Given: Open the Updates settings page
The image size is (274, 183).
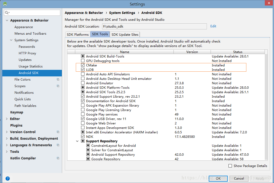Looking at the screenshot, I should [25, 60].
